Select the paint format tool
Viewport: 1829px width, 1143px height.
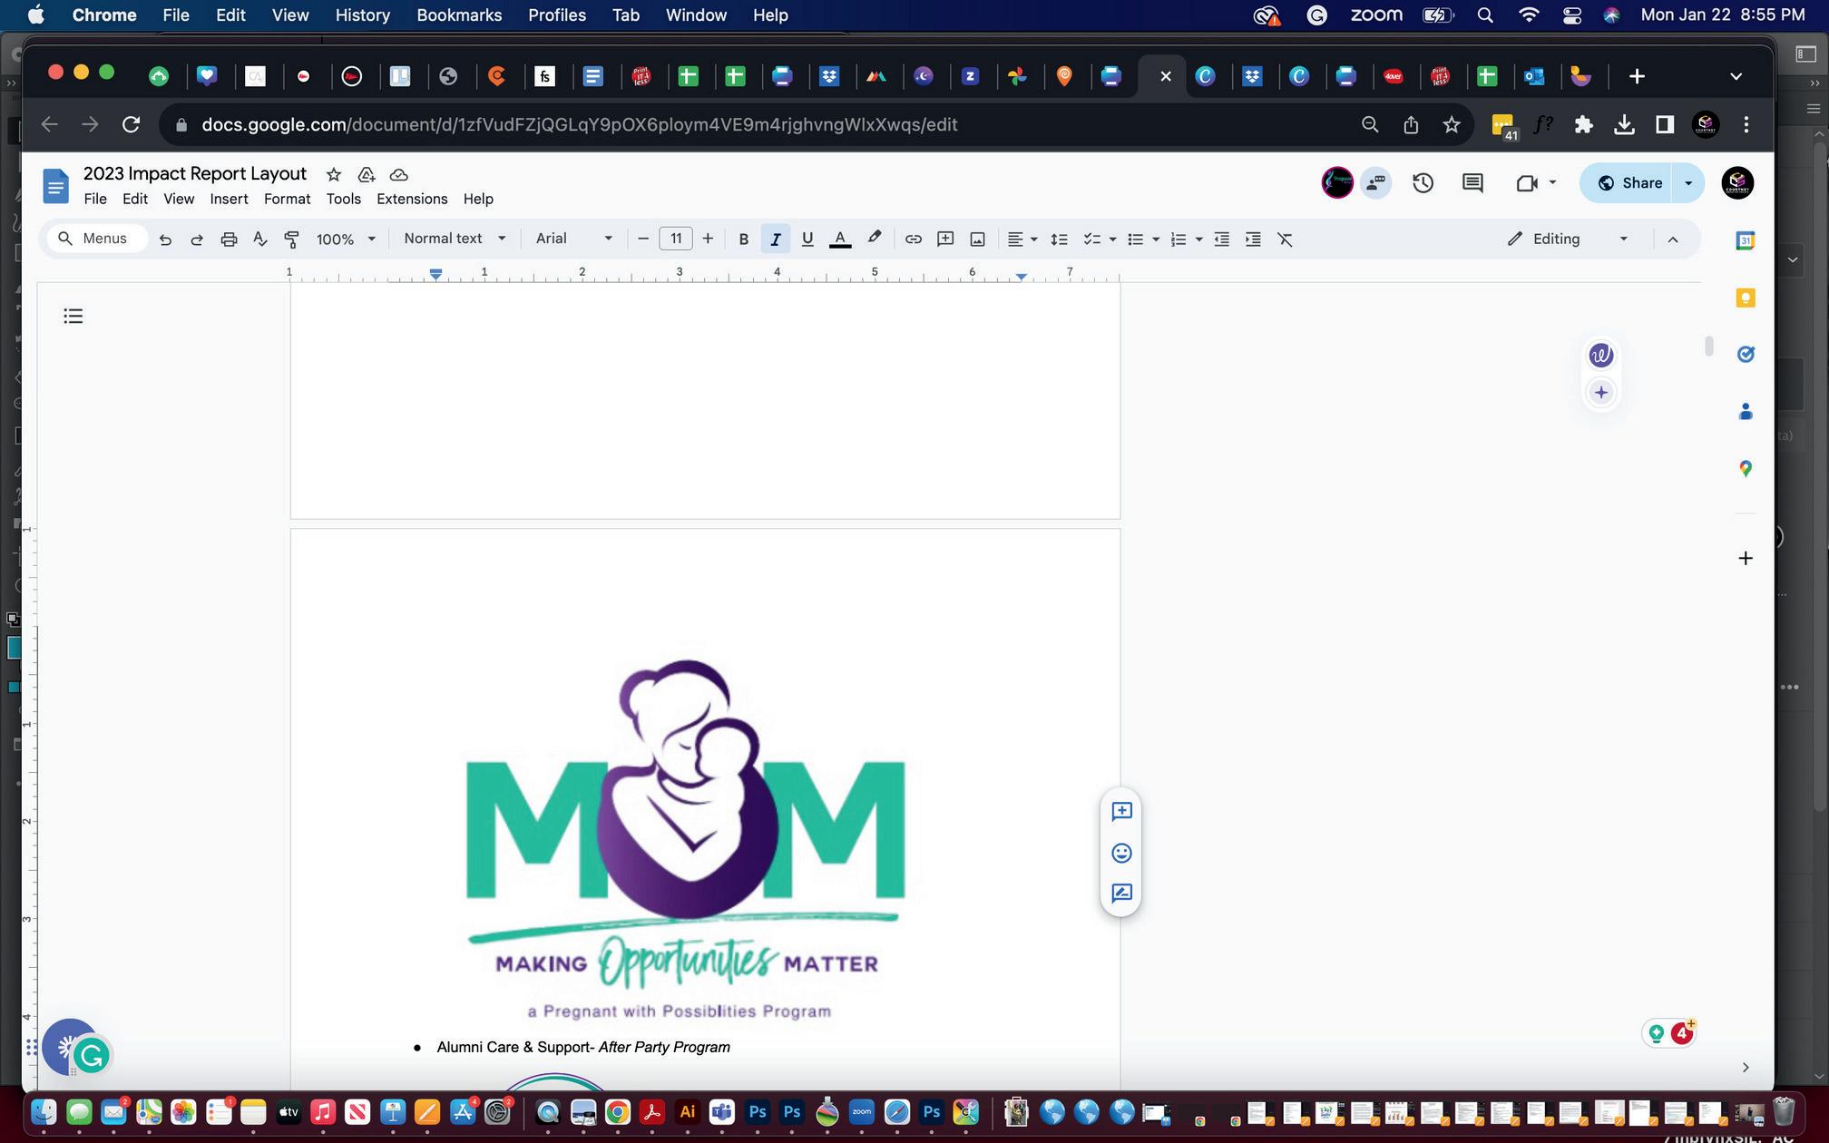(291, 239)
